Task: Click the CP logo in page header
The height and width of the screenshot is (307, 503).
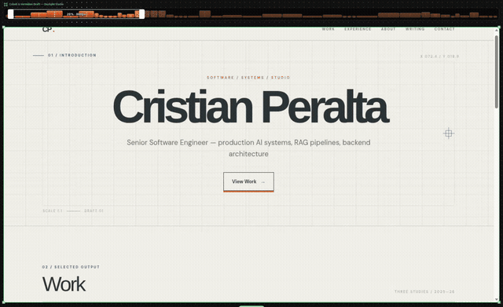Action: [x=48, y=30]
